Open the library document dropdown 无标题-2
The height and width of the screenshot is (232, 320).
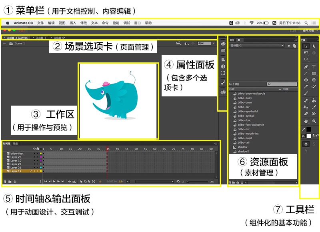click(257, 46)
